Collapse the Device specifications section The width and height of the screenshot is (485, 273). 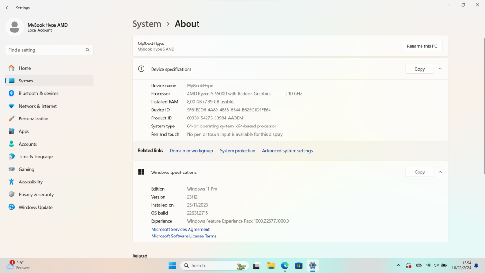tap(440, 69)
